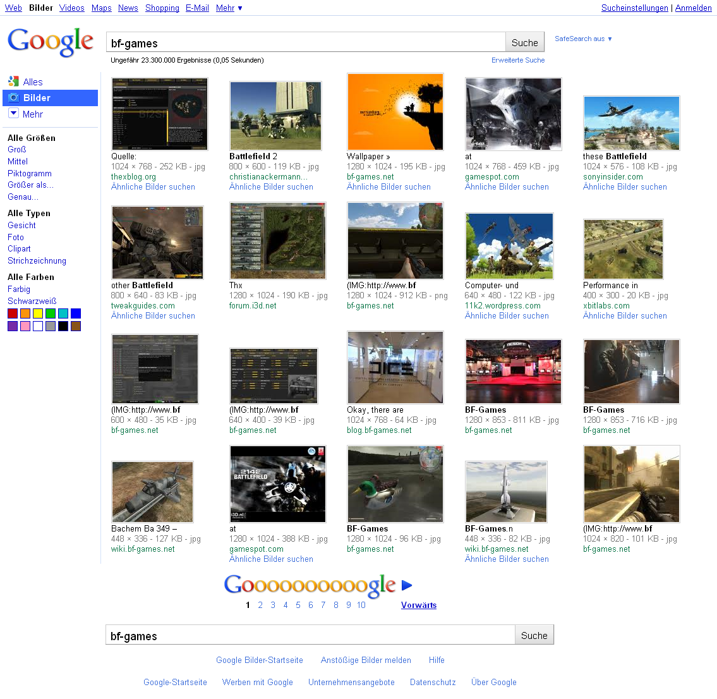The height and width of the screenshot is (699, 717).
Task: Filter by size Mittel
Action: pyautogui.click(x=18, y=162)
